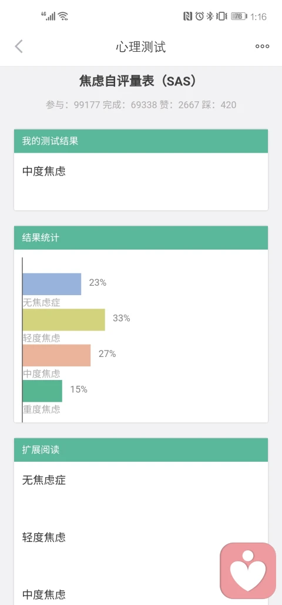Select the yellow 33% bar
Screen dimensions: 282x605
64,319
